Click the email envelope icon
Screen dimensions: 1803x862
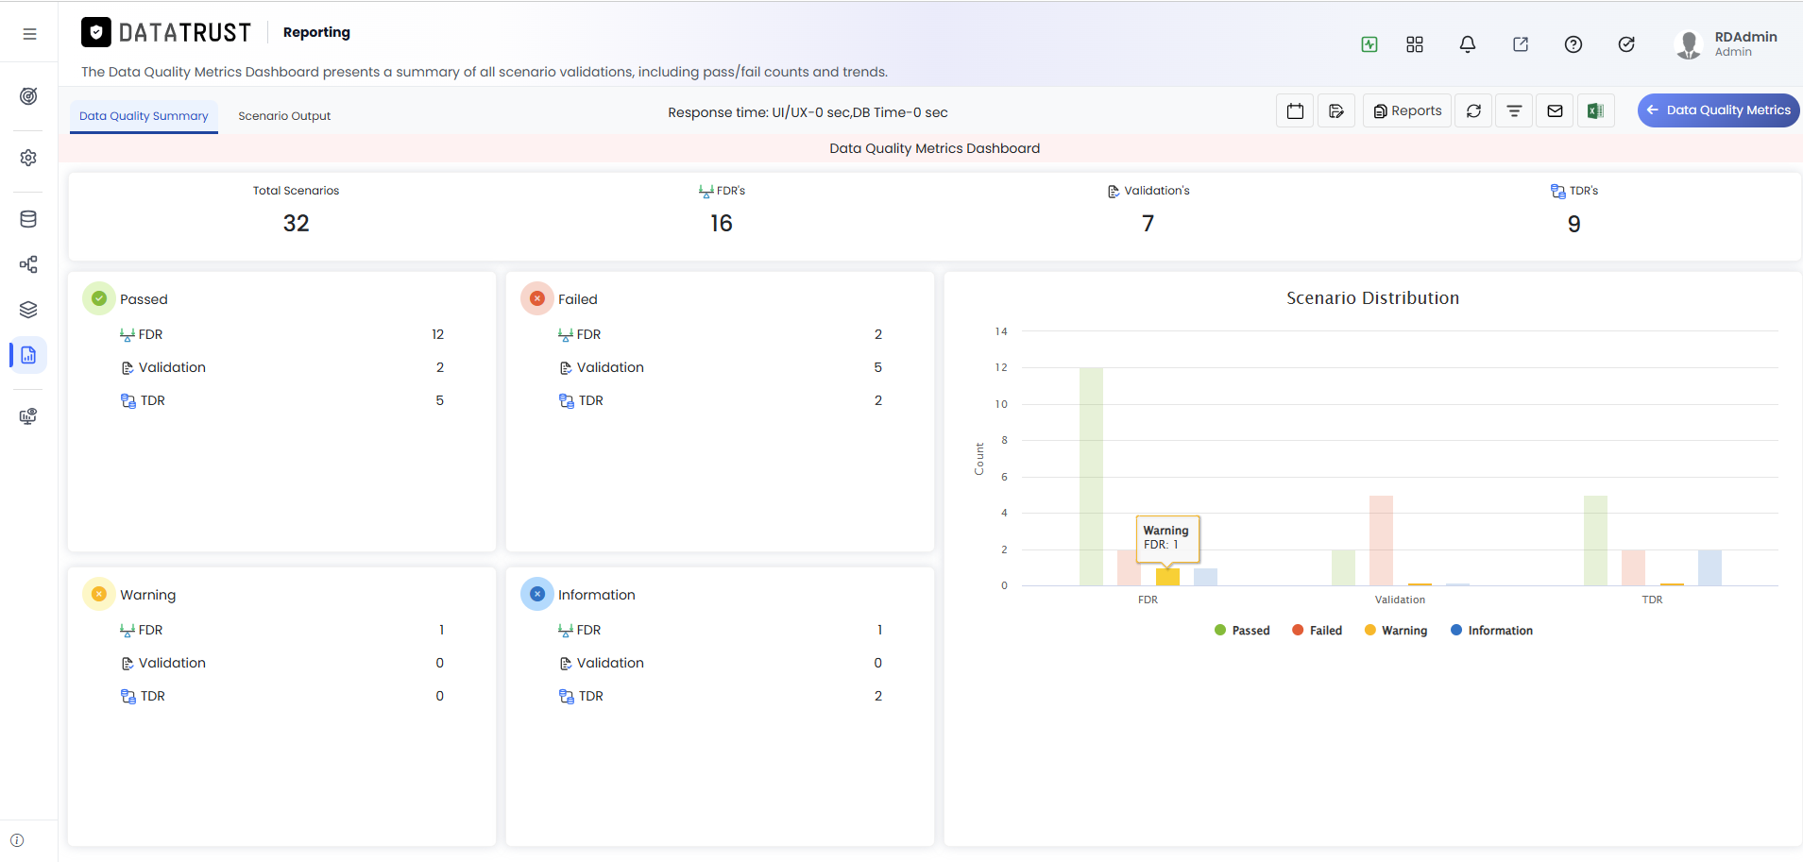click(x=1555, y=110)
